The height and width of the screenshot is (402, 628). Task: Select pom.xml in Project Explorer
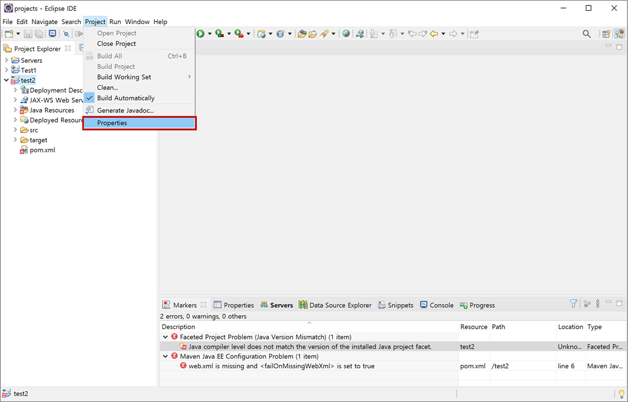[42, 150]
